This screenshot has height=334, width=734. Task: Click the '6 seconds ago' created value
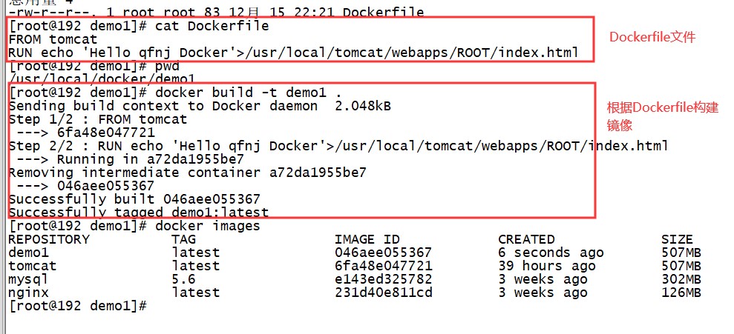coord(551,253)
